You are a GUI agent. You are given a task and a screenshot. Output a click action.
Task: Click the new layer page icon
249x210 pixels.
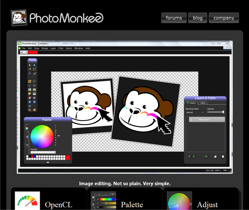pos(223,156)
